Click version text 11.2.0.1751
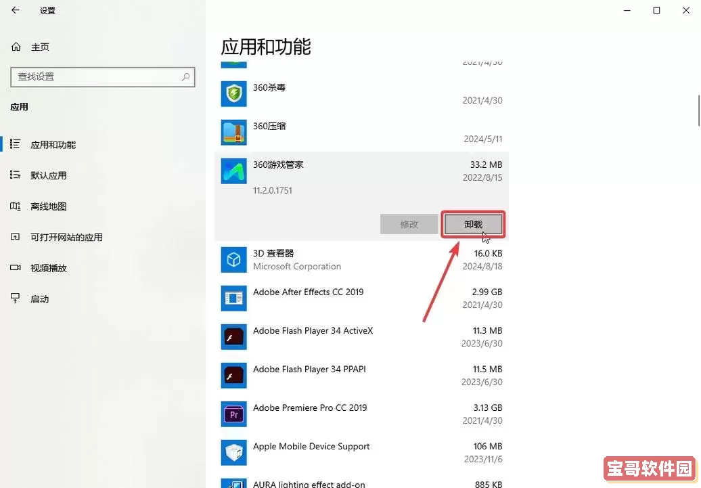The image size is (701, 488). (272, 191)
